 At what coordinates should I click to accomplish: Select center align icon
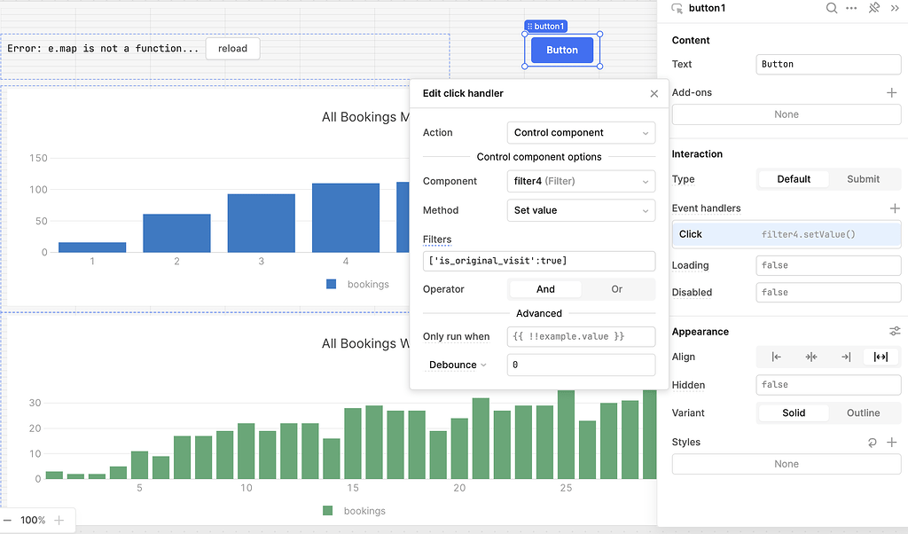coord(811,357)
